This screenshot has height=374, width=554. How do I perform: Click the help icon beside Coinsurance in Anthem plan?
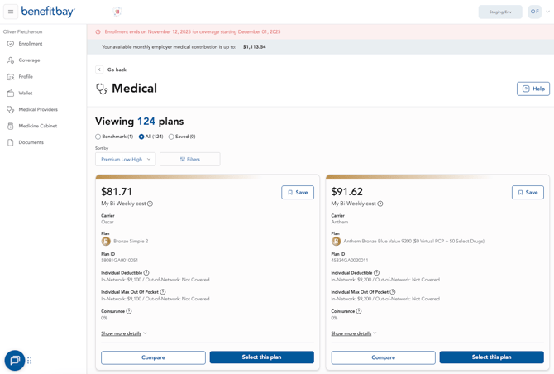pyautogui.click(x=359, y=311)
